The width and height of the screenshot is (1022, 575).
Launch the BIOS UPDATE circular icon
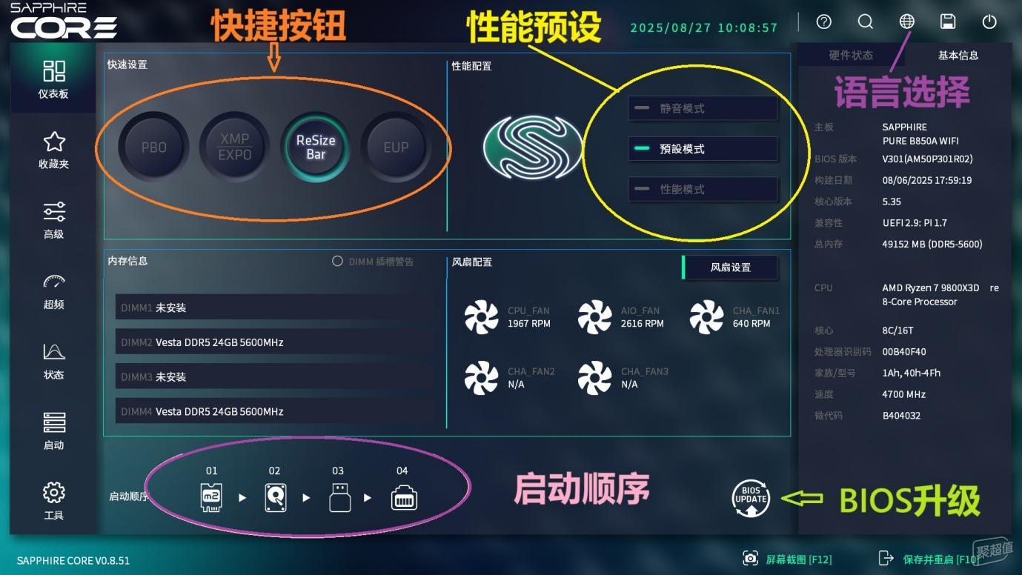coord(751,499)
